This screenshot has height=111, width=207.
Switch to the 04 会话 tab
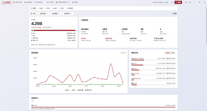[x=54, y=8]
